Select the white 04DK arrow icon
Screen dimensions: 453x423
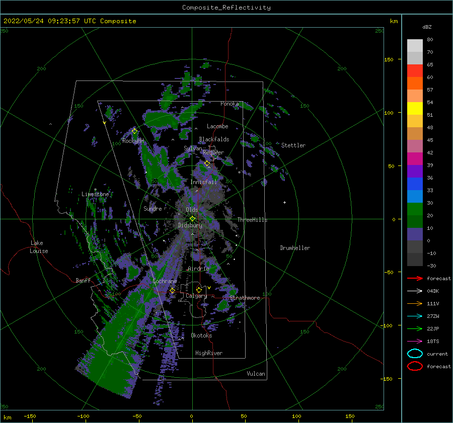point(415,291)
